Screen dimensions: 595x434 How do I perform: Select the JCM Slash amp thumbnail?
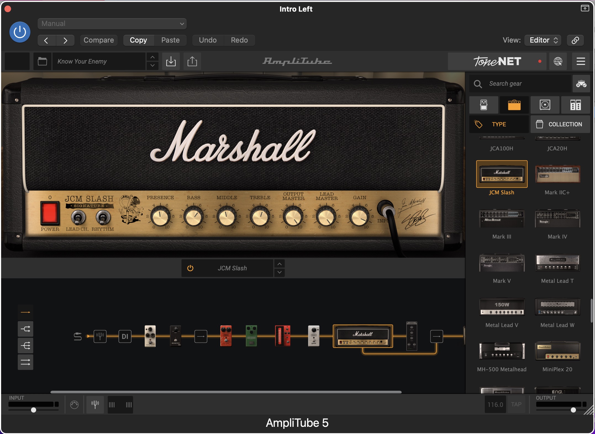pos(502,174)
